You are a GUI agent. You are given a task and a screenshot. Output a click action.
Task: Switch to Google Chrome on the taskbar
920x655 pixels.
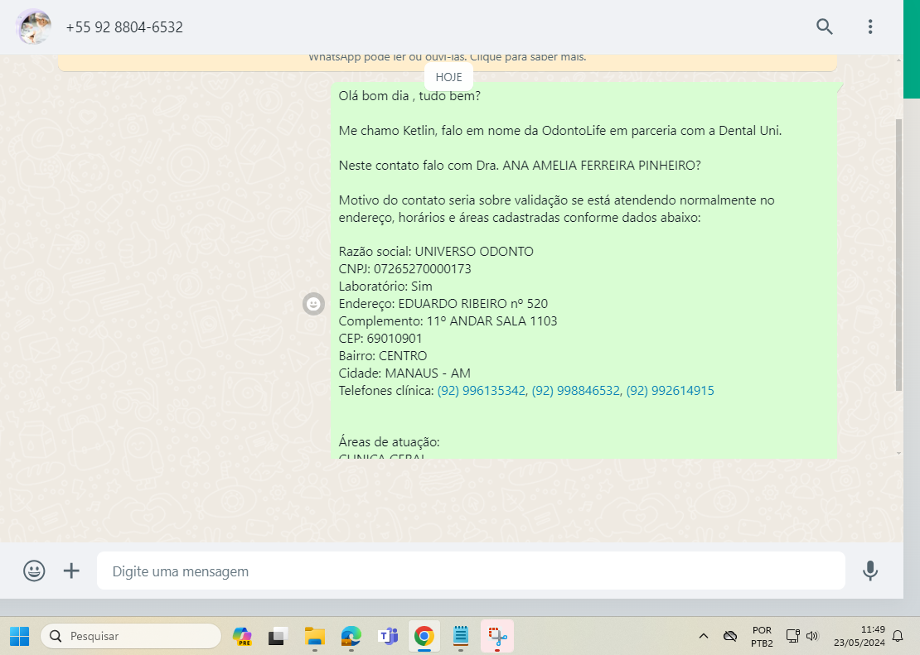424,636
